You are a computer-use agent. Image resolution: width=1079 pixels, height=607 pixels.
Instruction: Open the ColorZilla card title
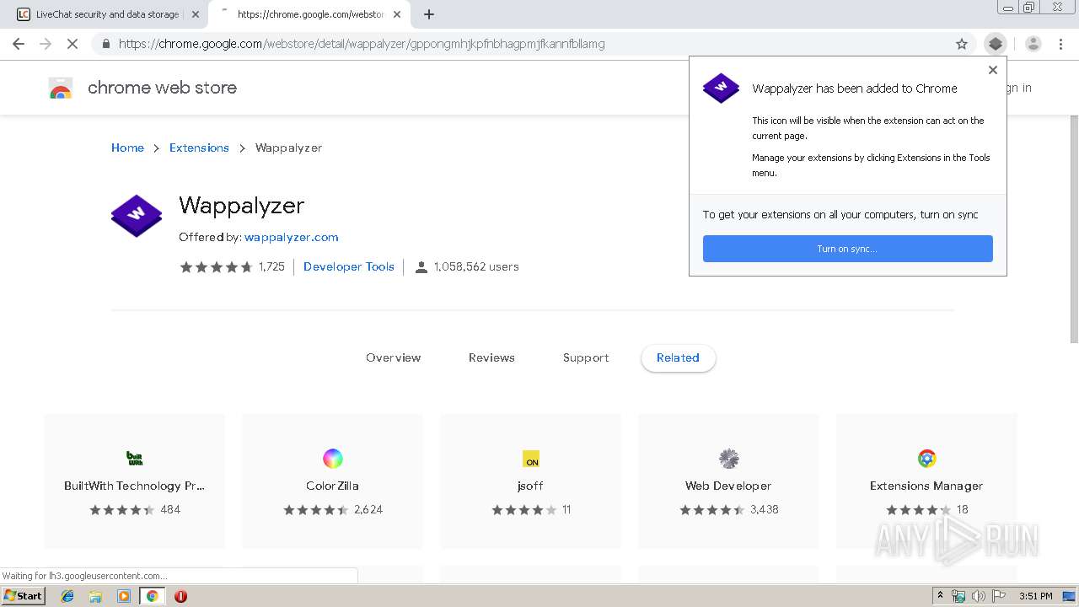333,486
